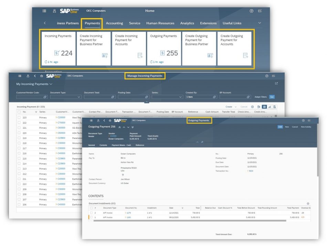Click the Created By filter field

pyautogui.click(x=201, y=97)
